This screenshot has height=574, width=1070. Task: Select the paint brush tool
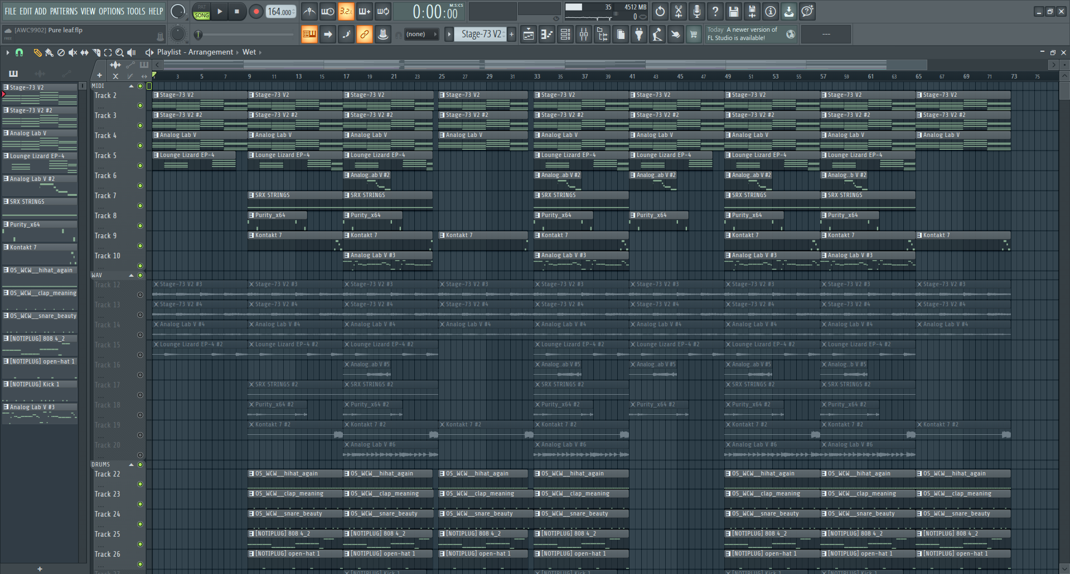click(49, 52)
